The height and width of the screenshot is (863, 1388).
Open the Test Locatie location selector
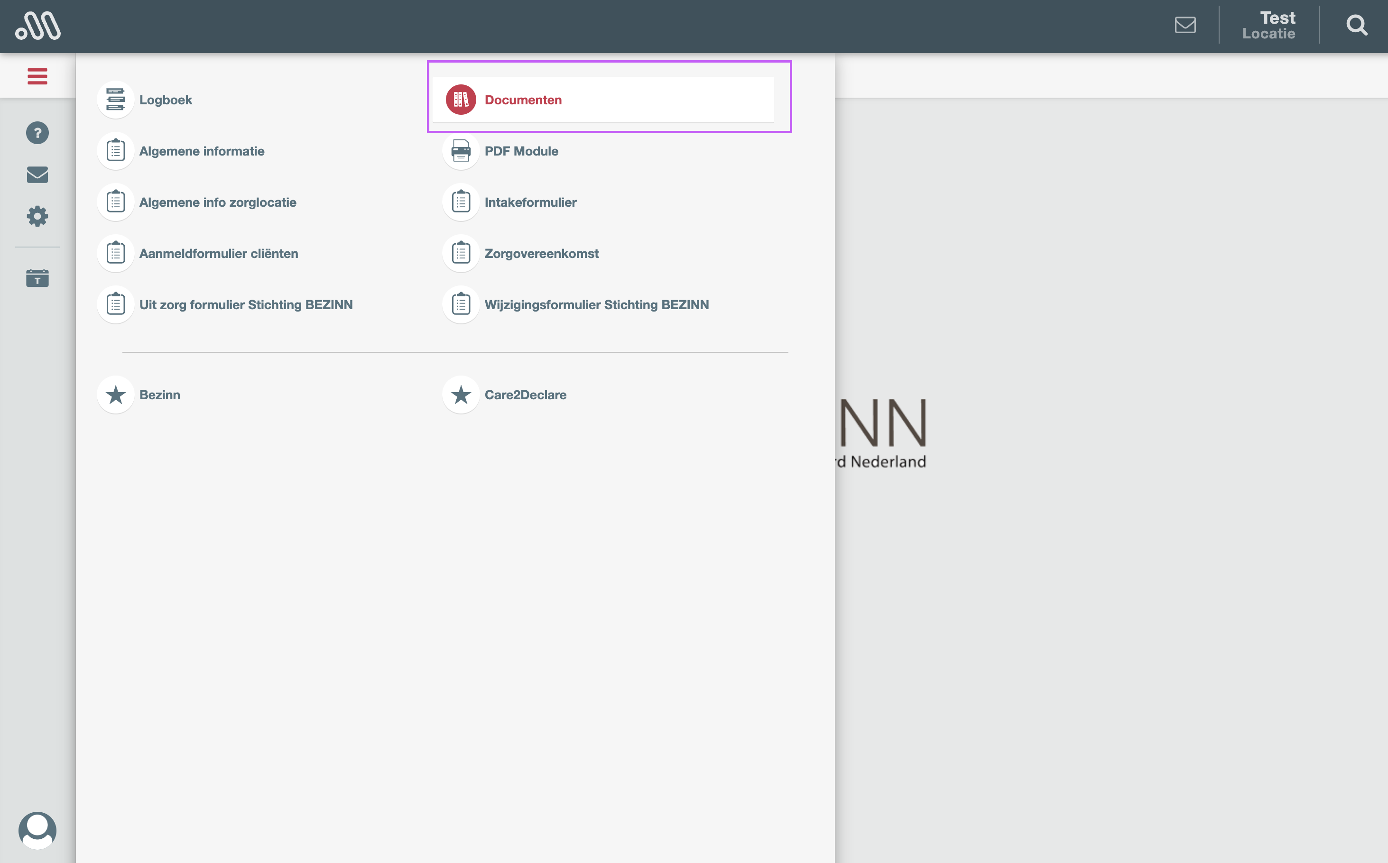[1268, 26]
